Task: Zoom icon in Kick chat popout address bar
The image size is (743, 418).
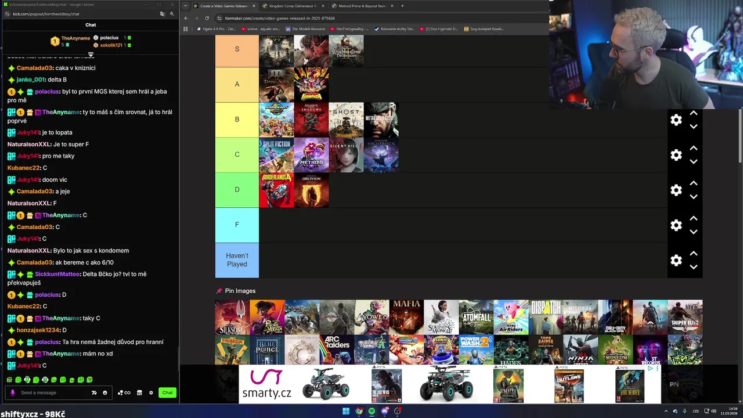Action: (x=172, y=14)
